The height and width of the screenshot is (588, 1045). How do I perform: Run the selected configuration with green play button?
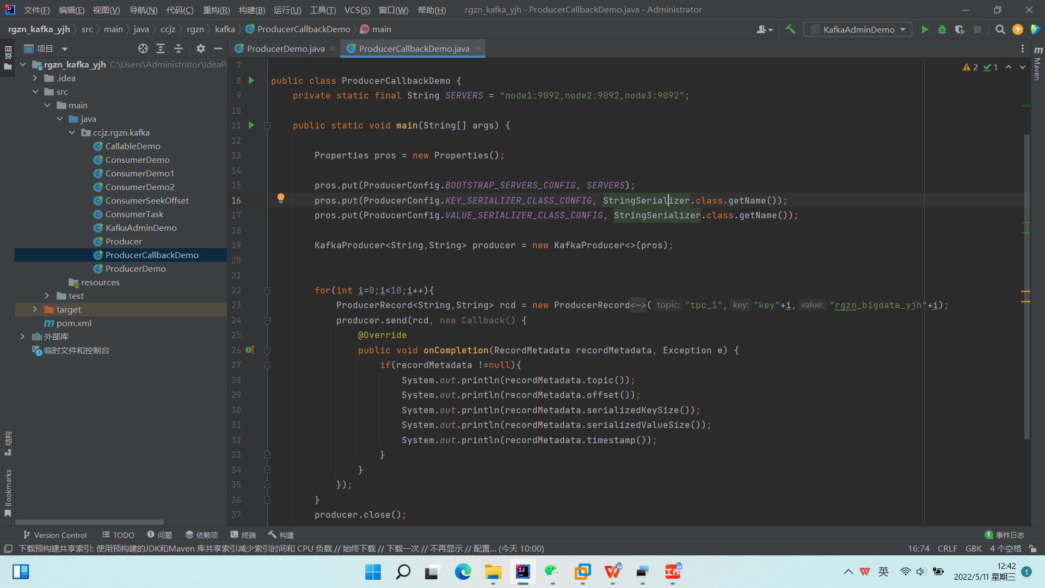925,29
